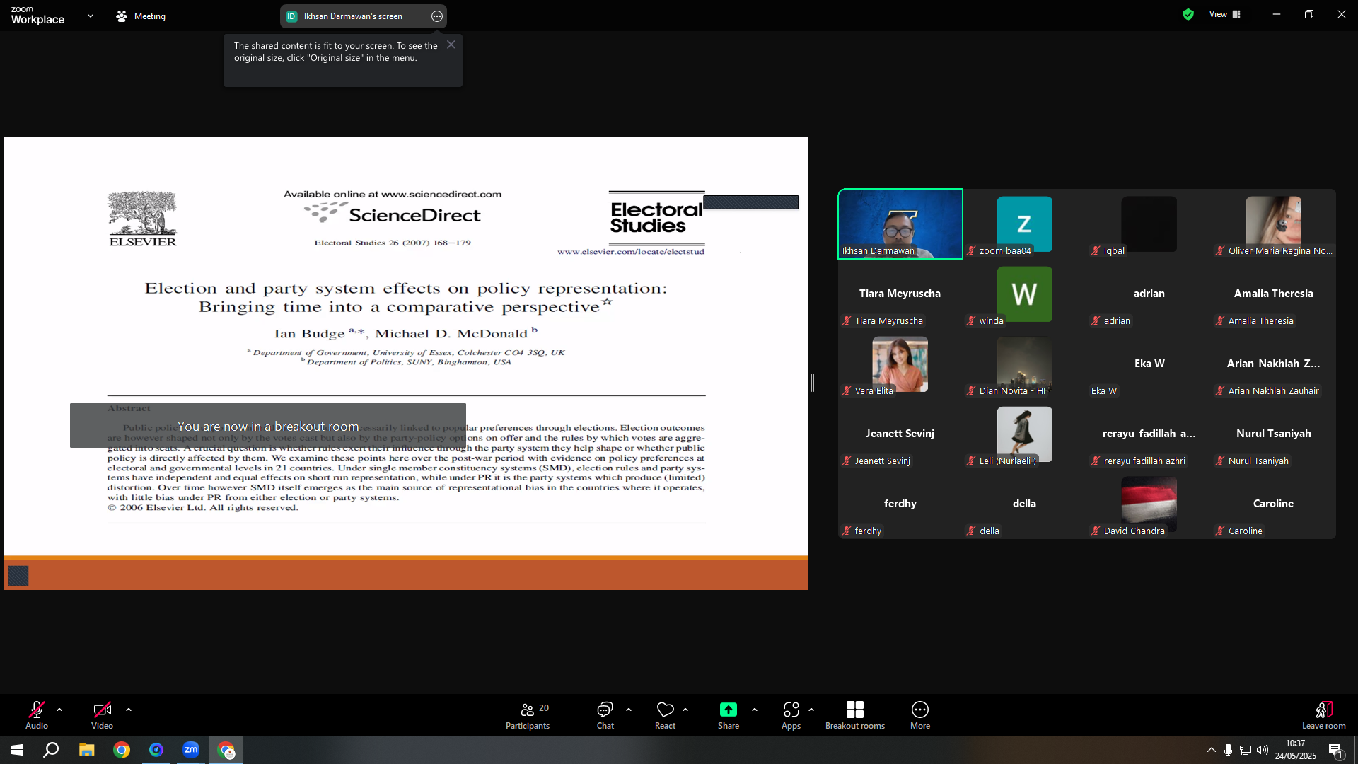Open the More options menu
This screenshot has width=1358, height=764.
(920, 715)
